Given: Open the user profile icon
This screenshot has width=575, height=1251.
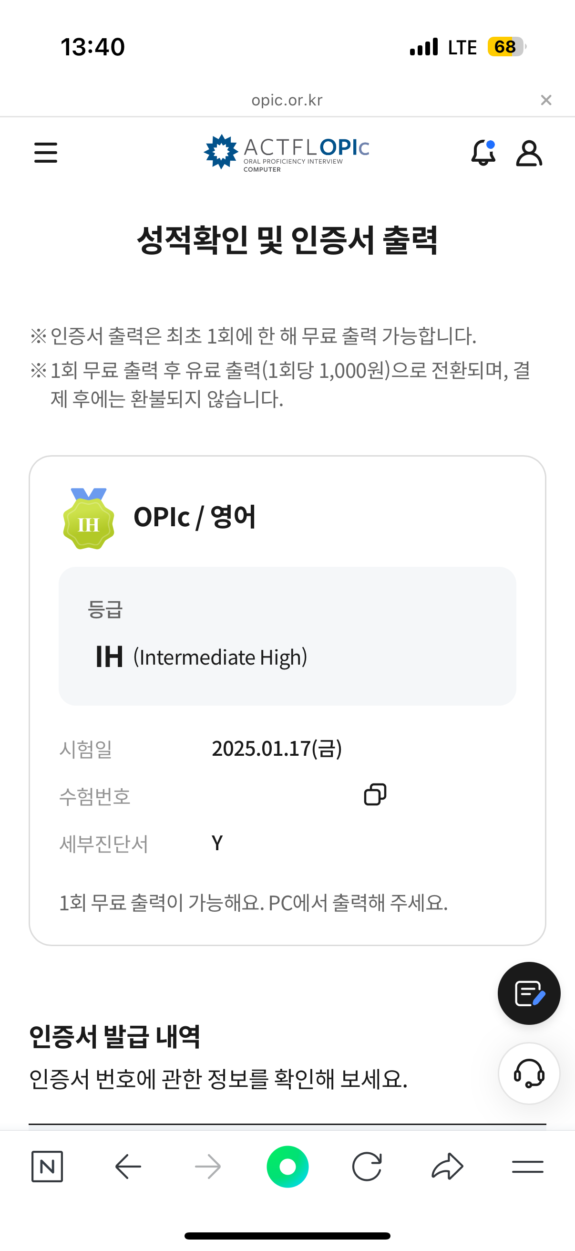Looking at the screenshot, I should point(528,154).
